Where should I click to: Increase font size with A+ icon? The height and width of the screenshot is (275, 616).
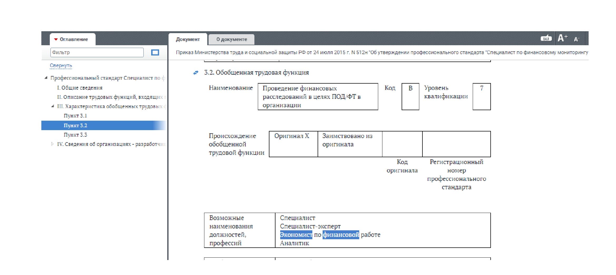pyautogui.click(x=562, y=38)
